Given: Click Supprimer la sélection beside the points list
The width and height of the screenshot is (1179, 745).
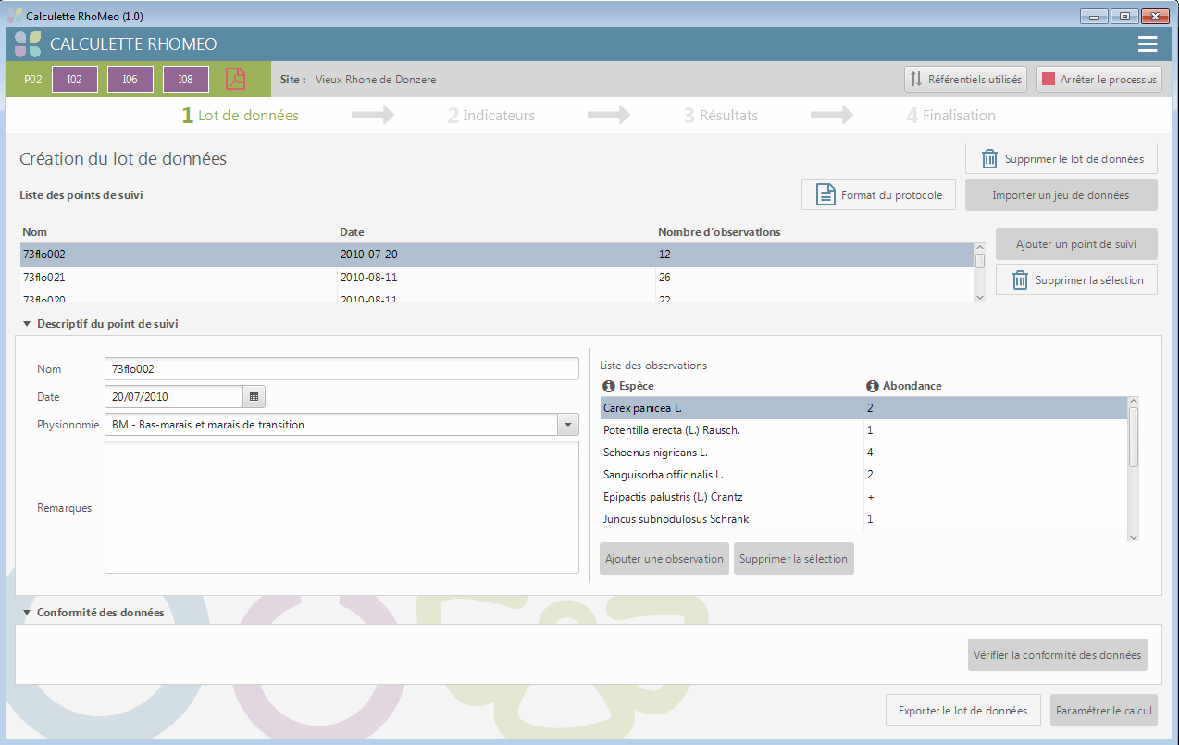Looking at the screenshot, I should point(1076,280).
